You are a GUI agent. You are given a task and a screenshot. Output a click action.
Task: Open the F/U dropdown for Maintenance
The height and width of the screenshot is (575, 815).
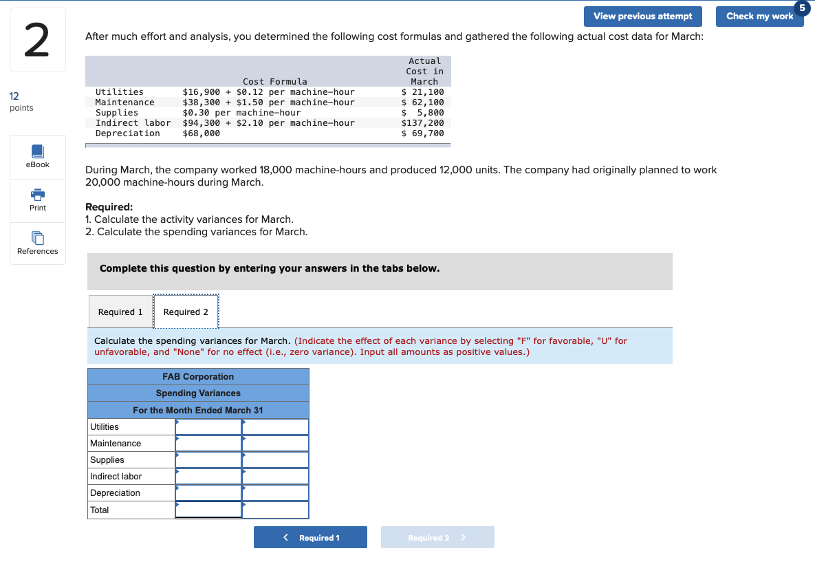point(274,443)
